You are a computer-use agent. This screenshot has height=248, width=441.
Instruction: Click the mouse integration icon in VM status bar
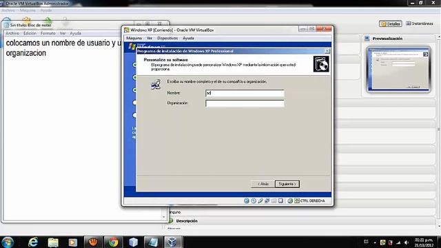(x=290, y=200)
